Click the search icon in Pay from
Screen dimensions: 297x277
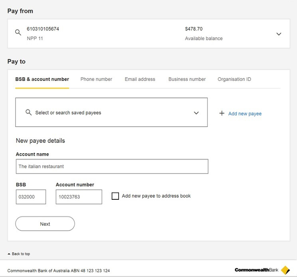[18, 33]
